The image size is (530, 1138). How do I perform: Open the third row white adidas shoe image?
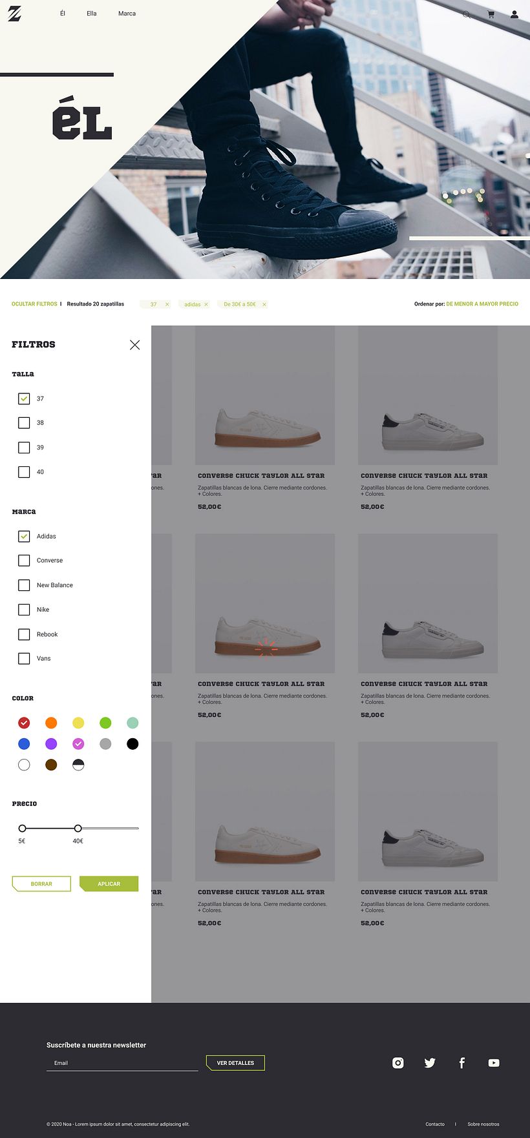point(428,811)
